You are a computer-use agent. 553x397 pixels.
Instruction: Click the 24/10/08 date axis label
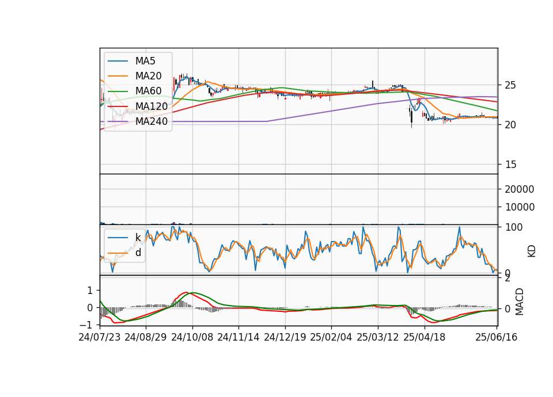pos(192,337)
